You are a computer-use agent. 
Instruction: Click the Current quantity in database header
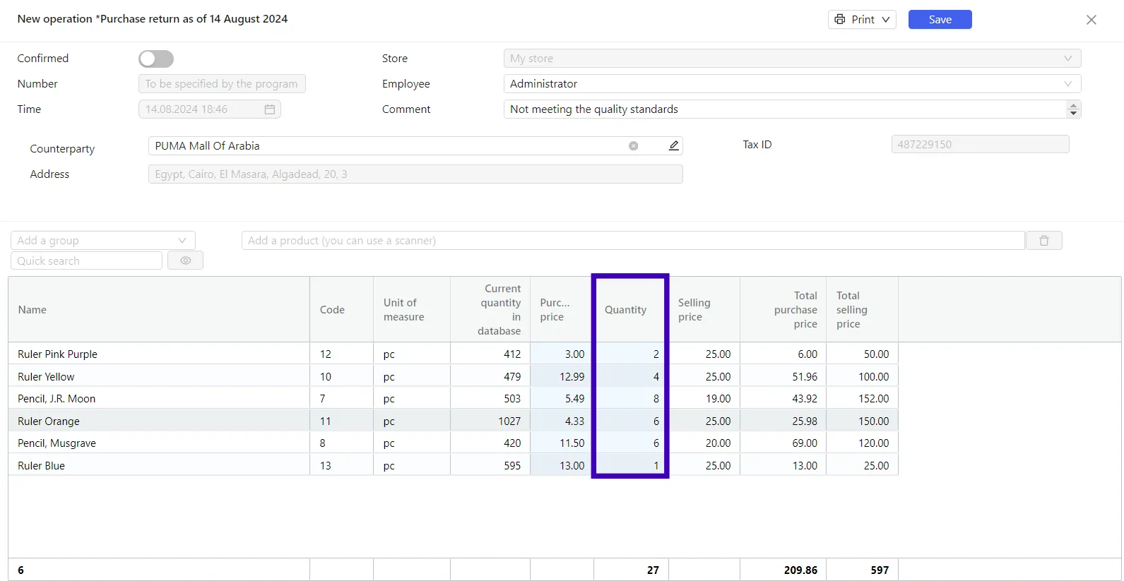click(x=490, y=310)
